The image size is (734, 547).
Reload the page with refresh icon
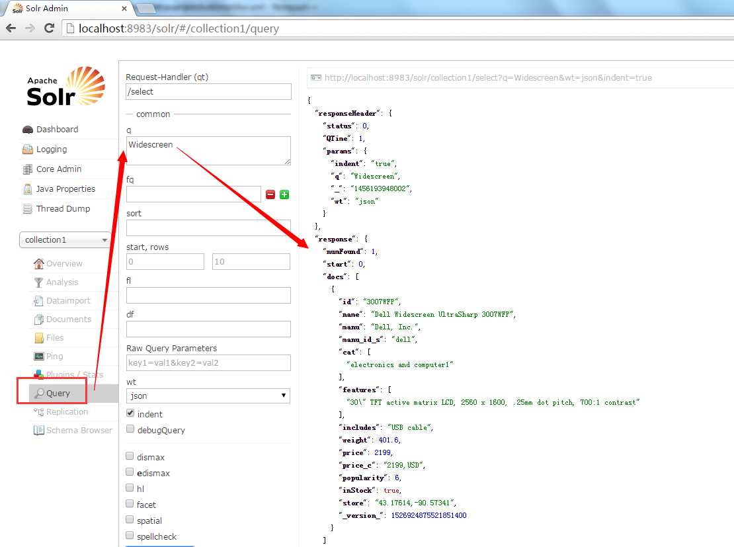click(49, 28)
